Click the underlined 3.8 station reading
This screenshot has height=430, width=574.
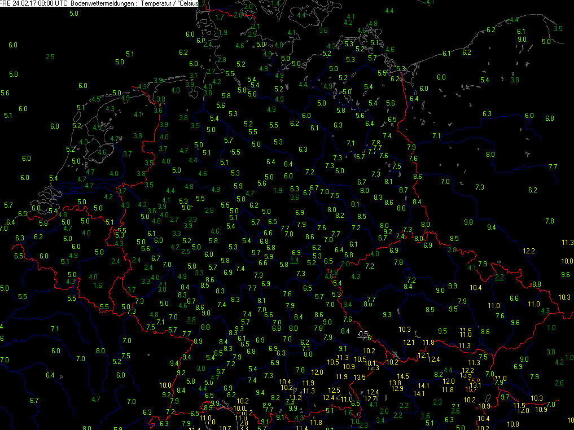[191, 319]
